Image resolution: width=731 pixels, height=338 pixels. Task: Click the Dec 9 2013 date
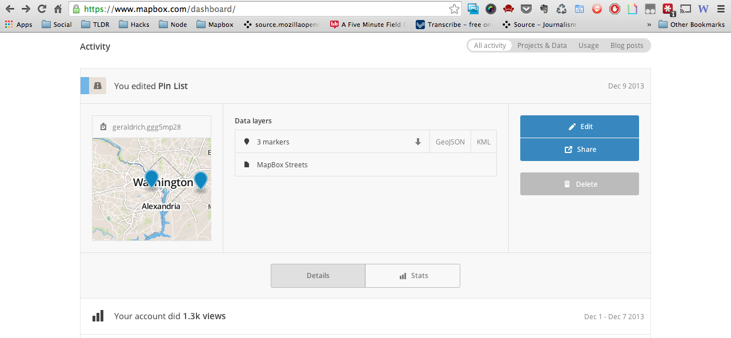tap(626, 86)
